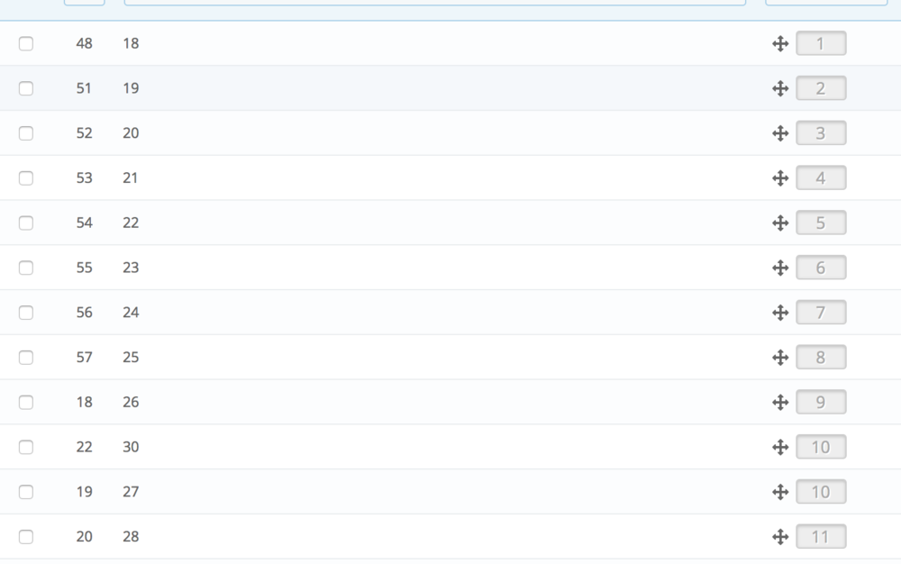Click the cell reading 21
Viewport: 901px width, 564px height.
131,178
